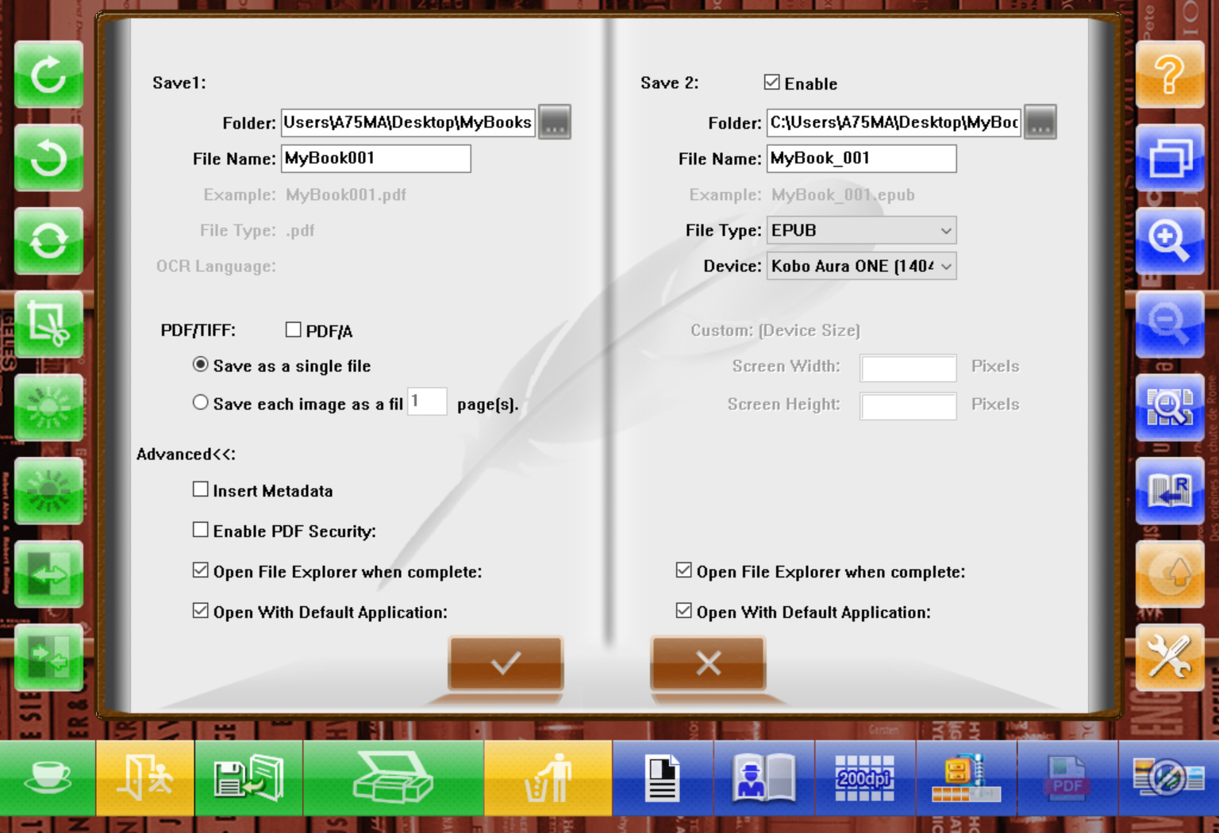Select Save each image as a file

[x=200, y=402]
